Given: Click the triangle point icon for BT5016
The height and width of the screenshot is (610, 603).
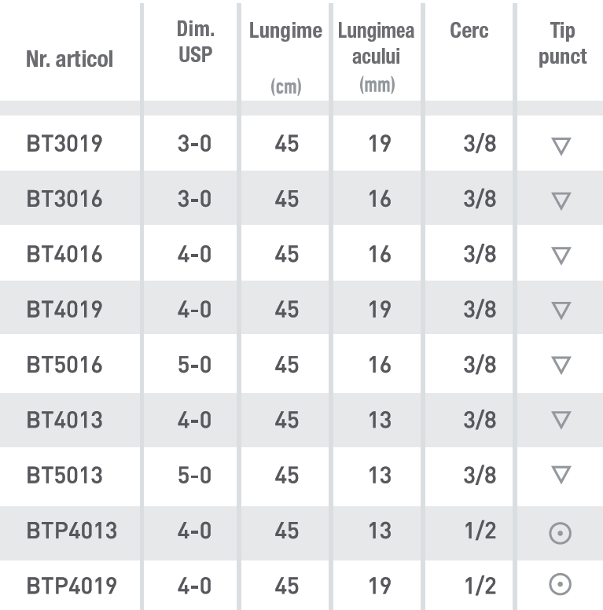Looking at the screenshot, I should point(561,366).
